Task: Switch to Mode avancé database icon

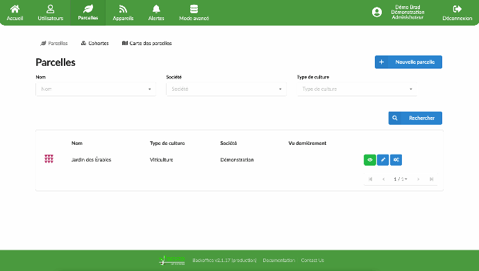Action: [x=194, y=9]
